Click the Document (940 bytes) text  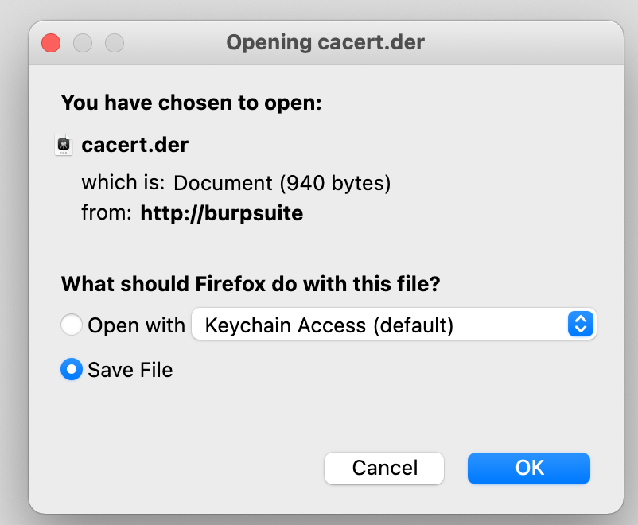(x=282, y=184)
